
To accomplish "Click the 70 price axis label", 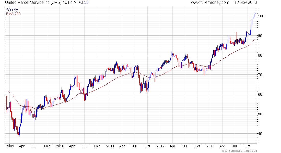I will [x=260, y=75].
